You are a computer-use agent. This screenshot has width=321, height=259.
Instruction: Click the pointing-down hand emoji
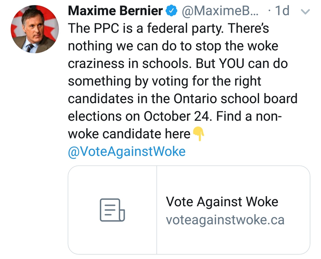click(x=199, y=134)
